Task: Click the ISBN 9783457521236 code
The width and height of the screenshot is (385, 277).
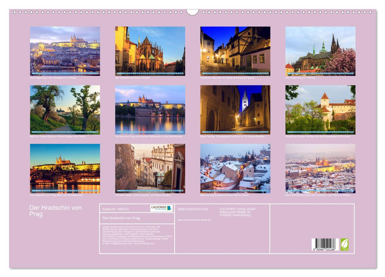Action: 194,209
